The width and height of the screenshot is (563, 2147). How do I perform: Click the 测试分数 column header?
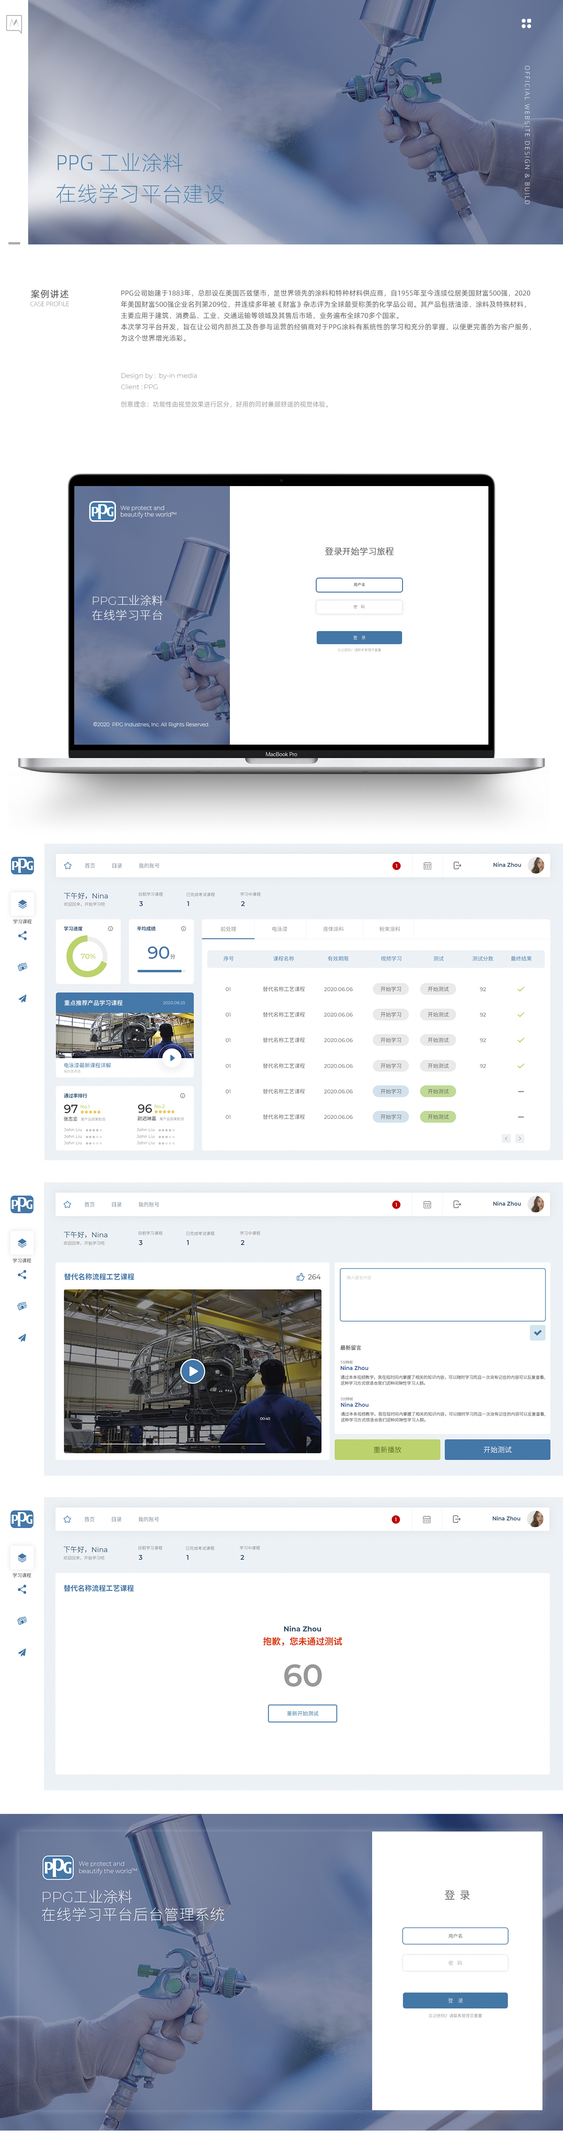[x=483, y=959]
